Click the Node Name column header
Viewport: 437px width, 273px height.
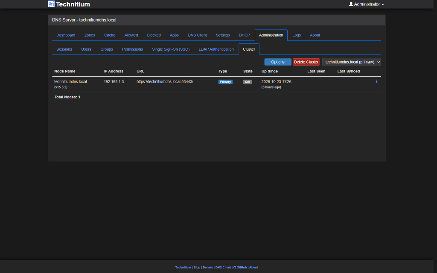[65, 71]
